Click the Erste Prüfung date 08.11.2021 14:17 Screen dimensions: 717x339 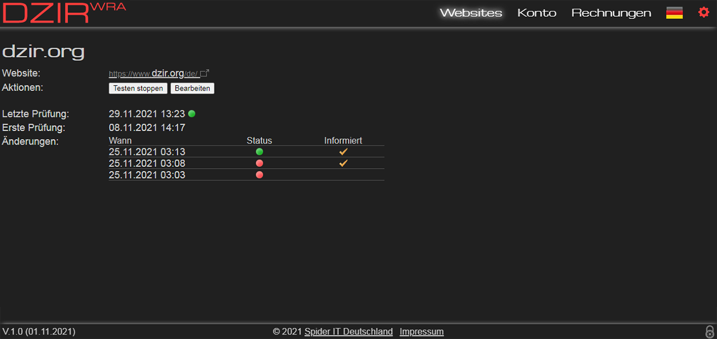pyautogui.click(x=147, y=128)
